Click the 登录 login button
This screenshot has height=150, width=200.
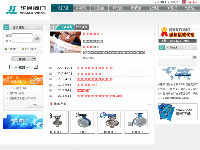pyautogui.click(x=37, y=38)
